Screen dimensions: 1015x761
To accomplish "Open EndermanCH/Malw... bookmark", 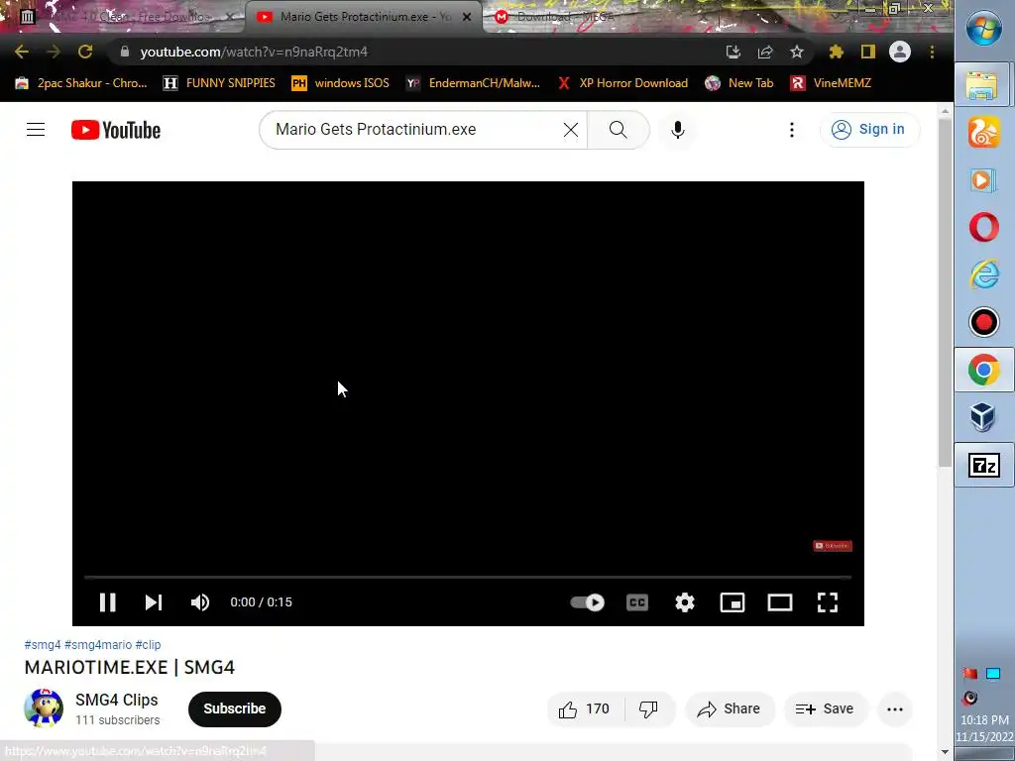I will click(x=473, y=83).
